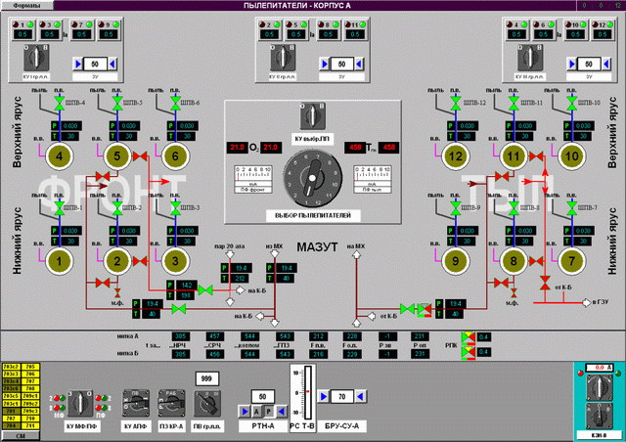Image resolution: width=626 pixels, height=442 pixels.
Task: Select dust feeder 2 circle
Action: [117, 261]
